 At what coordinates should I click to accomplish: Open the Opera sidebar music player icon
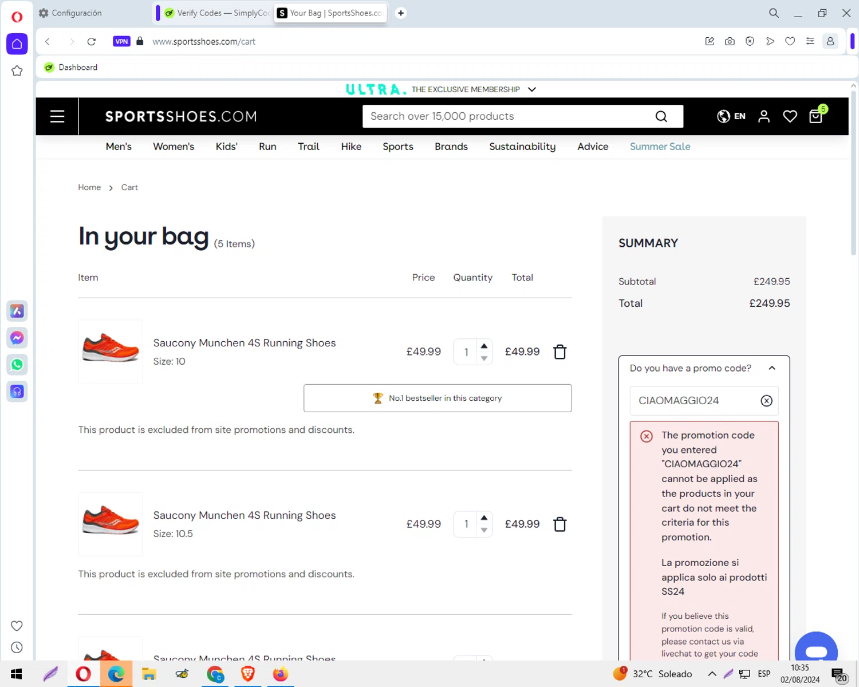pos(17,392)
